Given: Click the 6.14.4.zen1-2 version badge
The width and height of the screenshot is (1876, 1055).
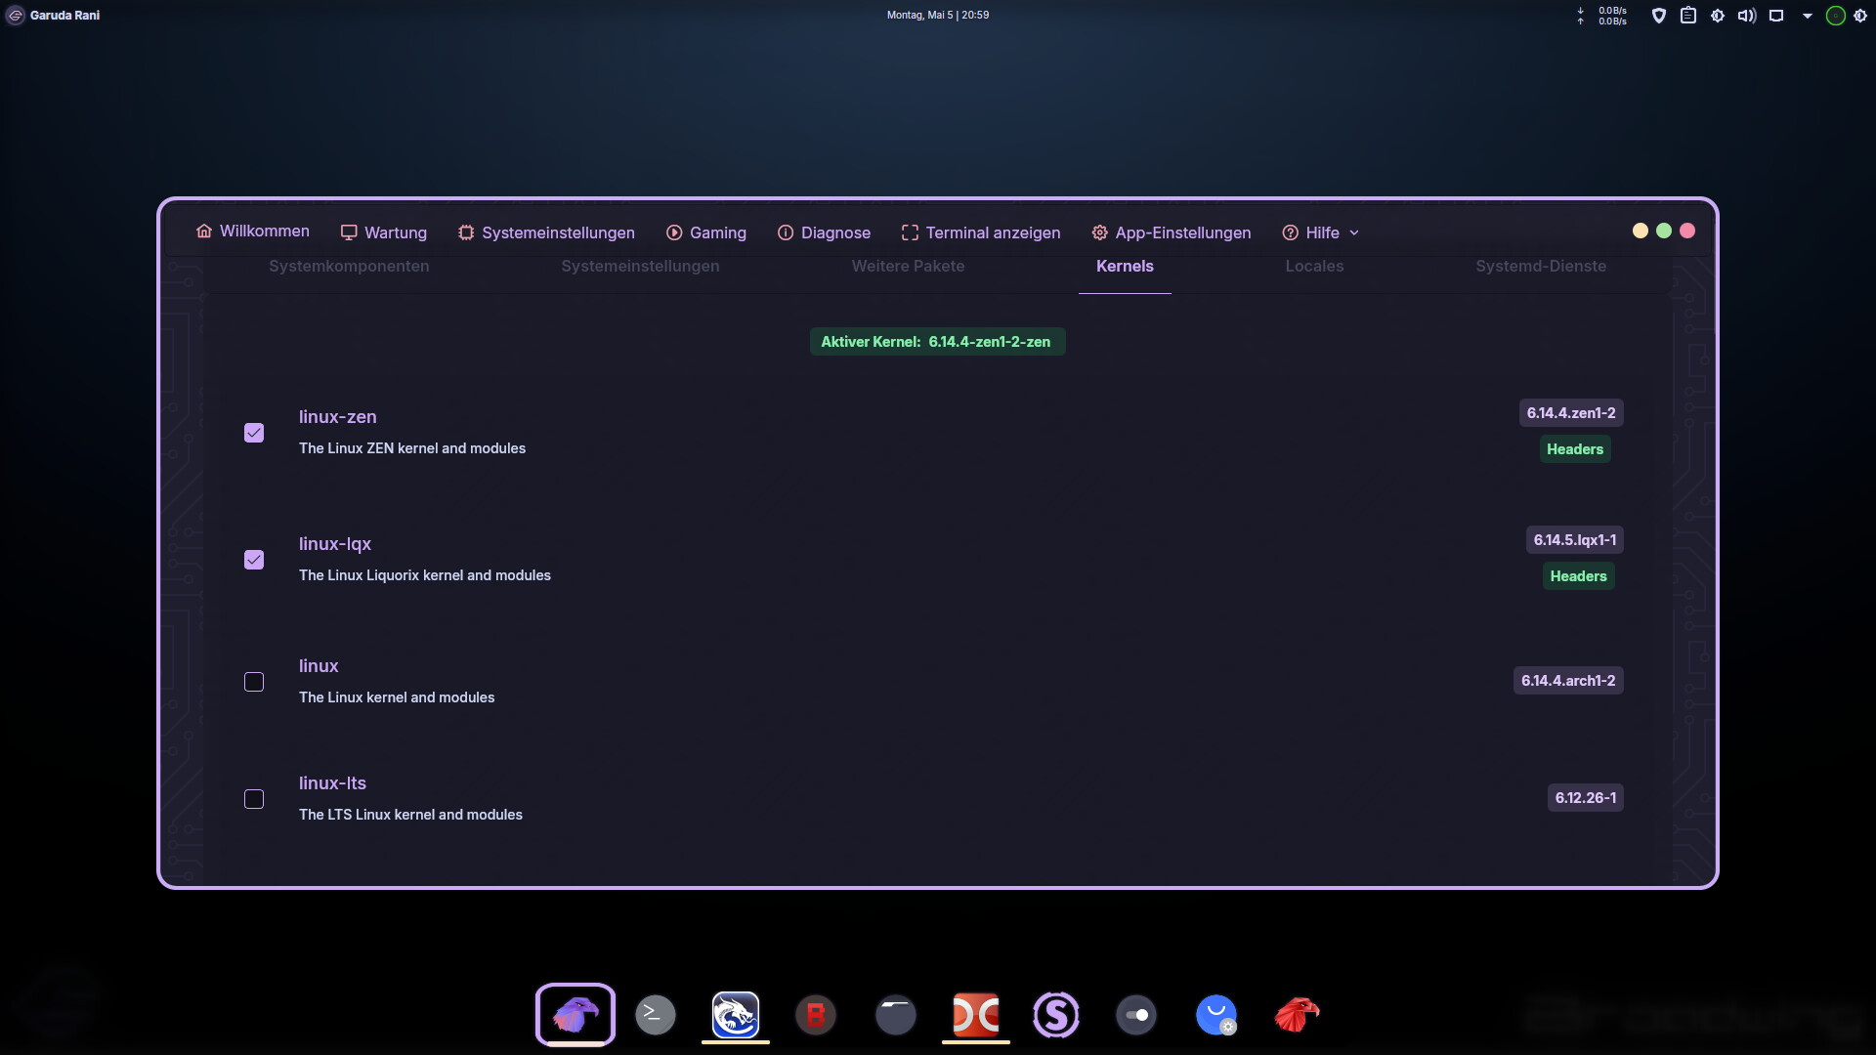Looking at the screenshot, I should (x=1571, y=413).
